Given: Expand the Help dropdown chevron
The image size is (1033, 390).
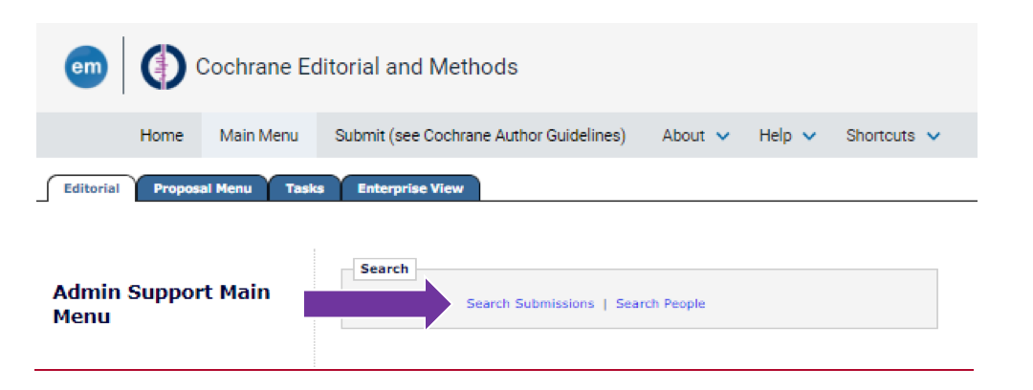Looking at the screenshot, I should pos(809,136).
